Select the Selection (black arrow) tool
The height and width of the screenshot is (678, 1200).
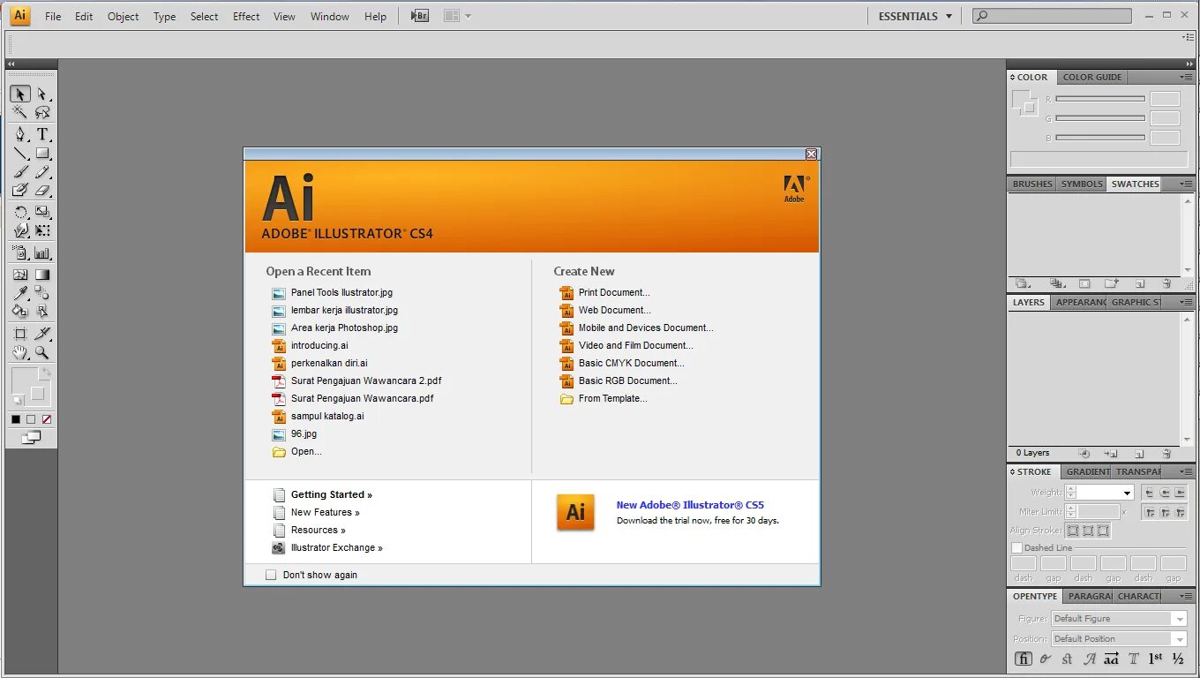20,94
